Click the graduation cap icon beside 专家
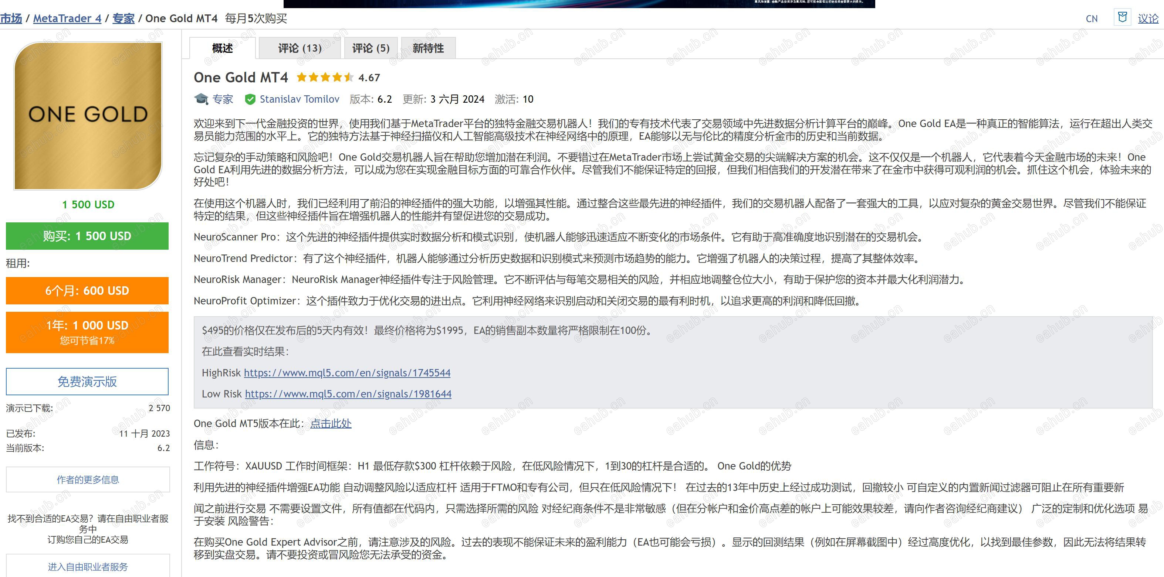This screenshot has height=577, width=1164. click(201, 99)
